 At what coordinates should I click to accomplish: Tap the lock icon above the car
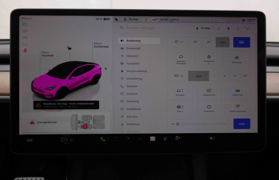click(x=69, y=48)
